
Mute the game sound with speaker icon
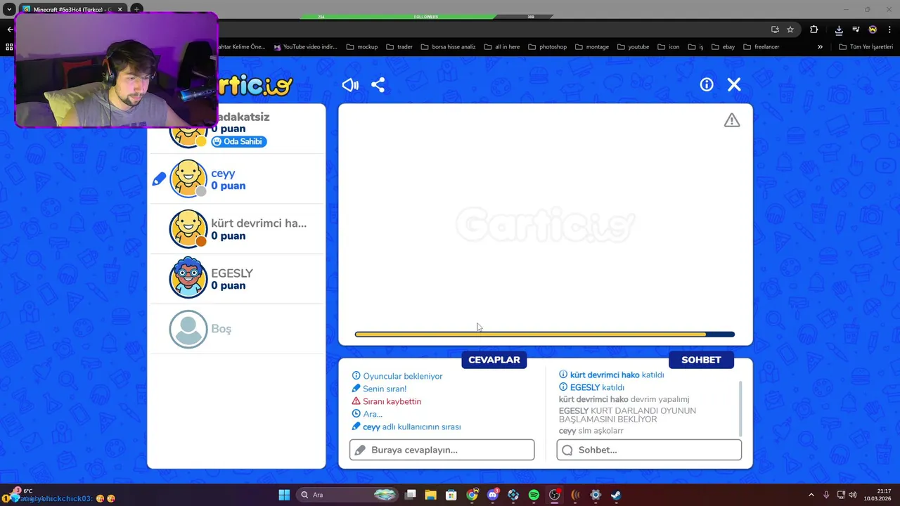coord(350,85)
